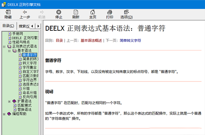Collapse the 基本语法 tree node
The height and width of the screenshot is (135, 205).
click(x=9, y=51)
